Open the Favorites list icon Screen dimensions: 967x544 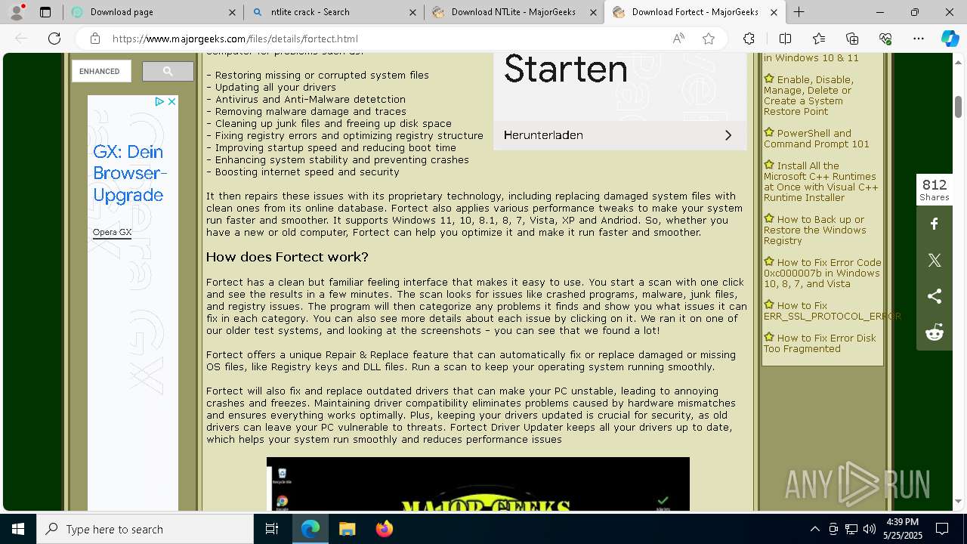point(819,39)
